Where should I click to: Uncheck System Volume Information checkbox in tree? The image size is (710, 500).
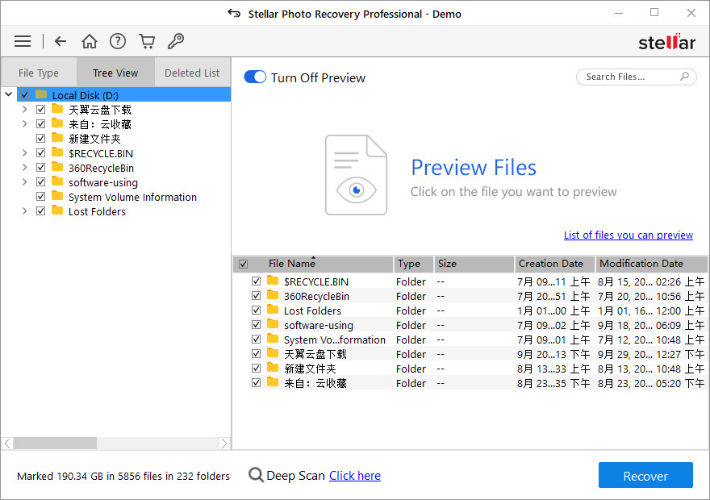(x=41, y=197)
